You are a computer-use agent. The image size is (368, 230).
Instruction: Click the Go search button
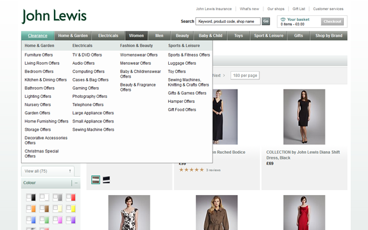[266, 22]
